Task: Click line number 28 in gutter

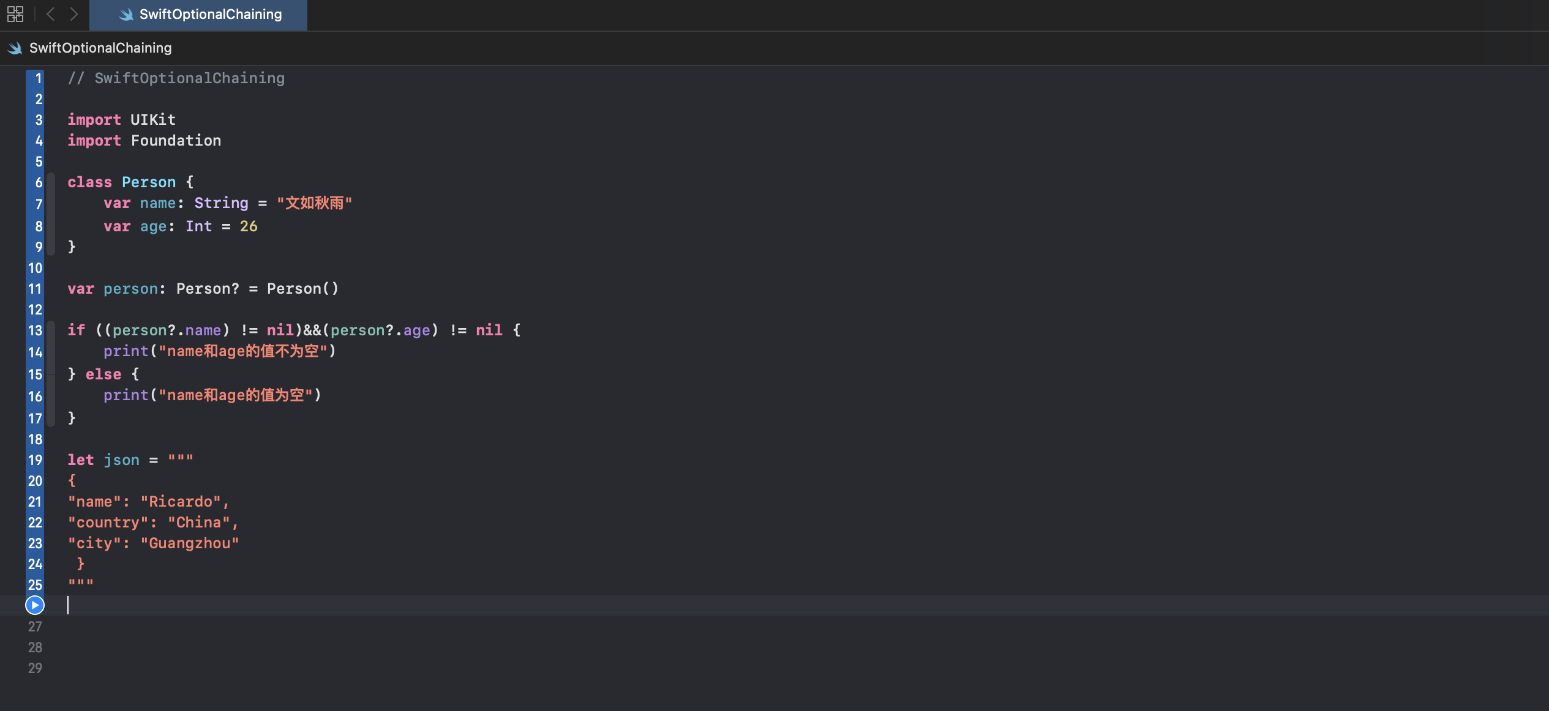Action: tap(35, 647)
